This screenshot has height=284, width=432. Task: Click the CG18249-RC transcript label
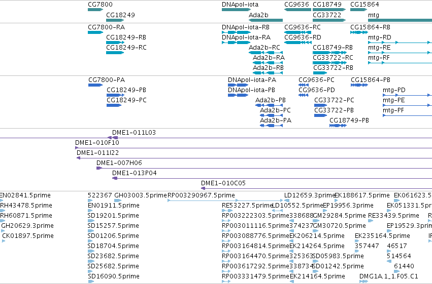(126, 48)
